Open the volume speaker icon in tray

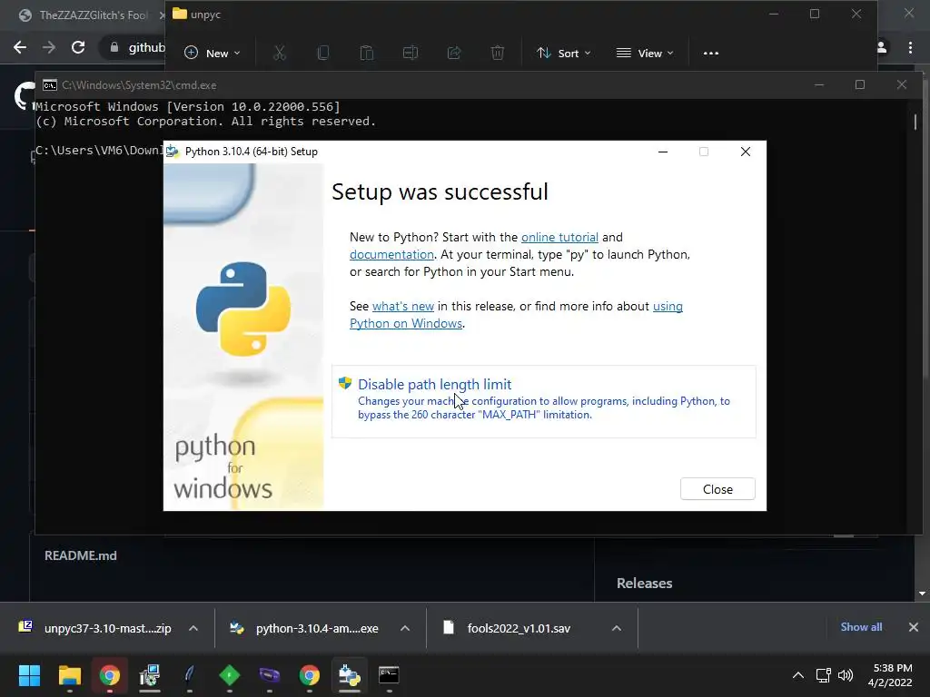coord(846,675)
